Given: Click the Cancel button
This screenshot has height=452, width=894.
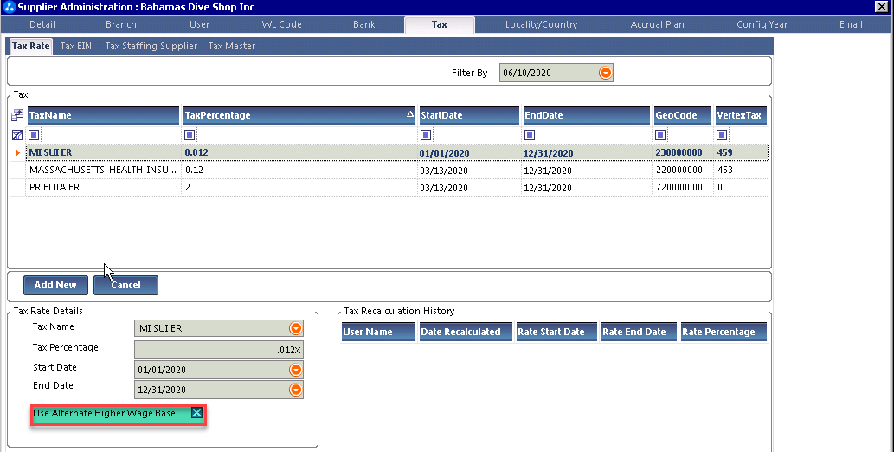Looking at the screenshot, I should 125,285.
